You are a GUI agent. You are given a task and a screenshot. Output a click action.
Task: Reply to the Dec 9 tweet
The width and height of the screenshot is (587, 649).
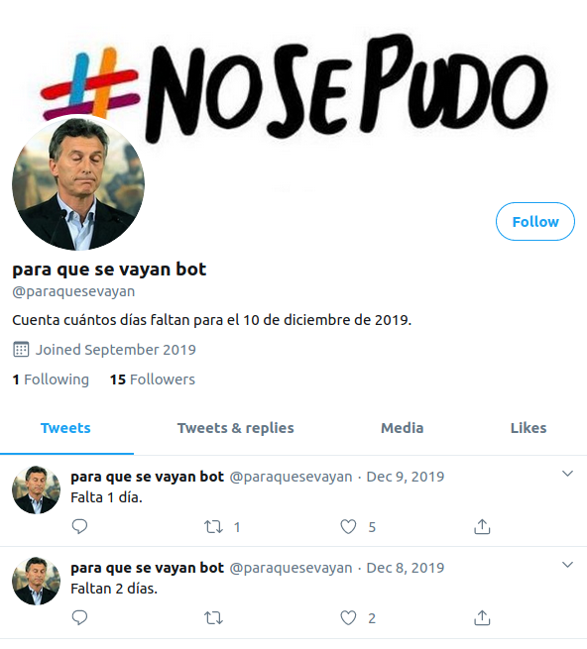[x=79, y=526]
